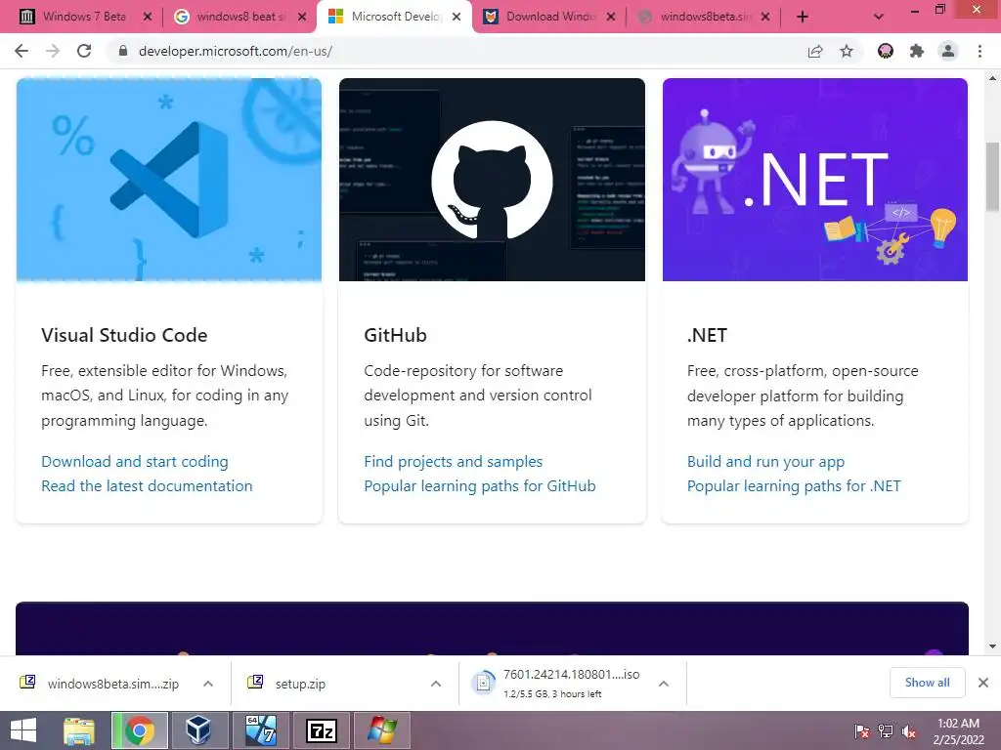1001x750 pixels.
Task: Close the windows8beta.sim tab
Action: (x=765, y=17)
